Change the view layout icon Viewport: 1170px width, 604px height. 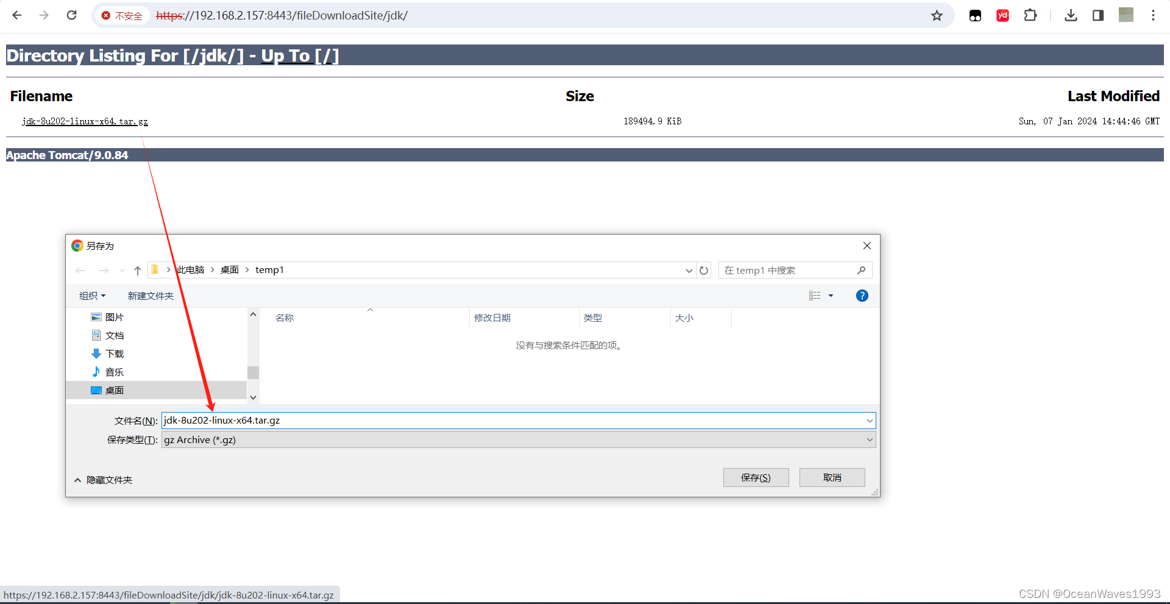pos(815,296)
